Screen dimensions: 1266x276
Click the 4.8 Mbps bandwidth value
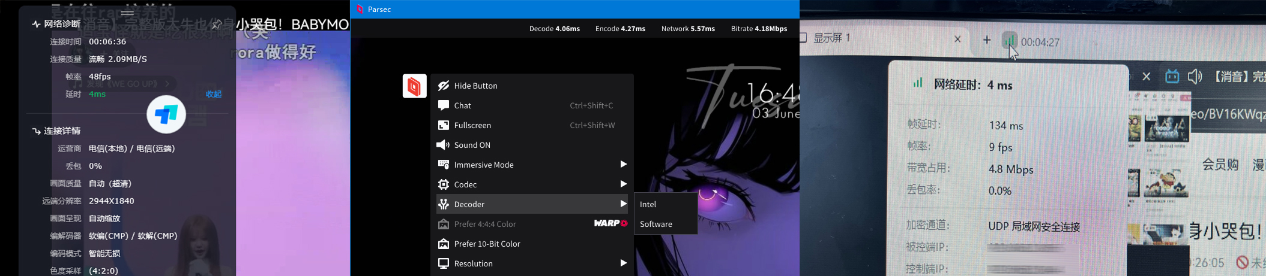[x=1011, y=169]
